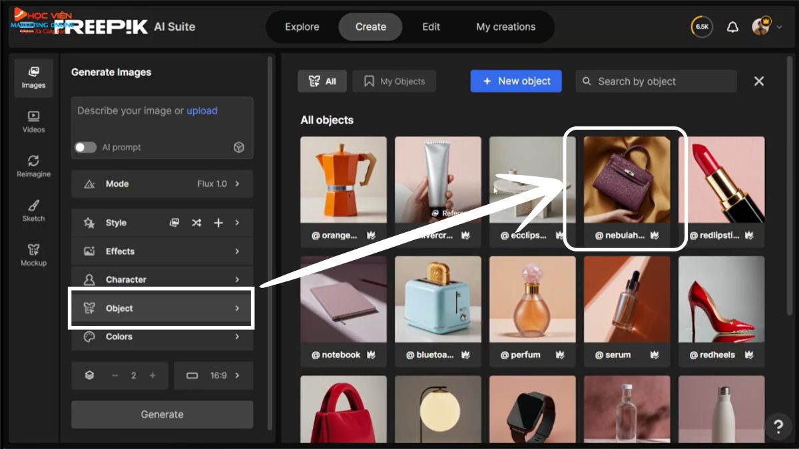The height and width of the screenshot is (449, 799).
Task: Click the search magnifier icon
Action: click(587, 81)
